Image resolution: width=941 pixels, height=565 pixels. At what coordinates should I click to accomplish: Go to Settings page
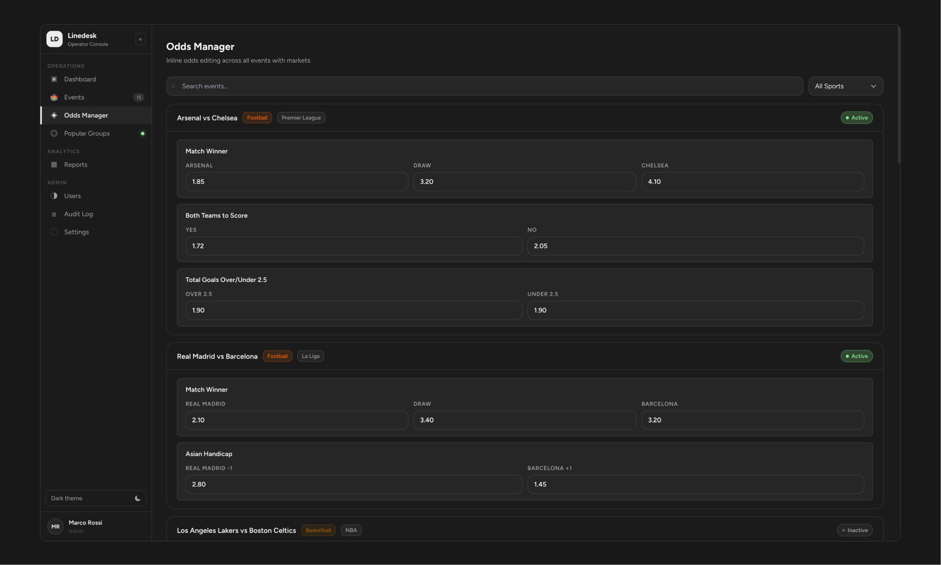point(96,232)
